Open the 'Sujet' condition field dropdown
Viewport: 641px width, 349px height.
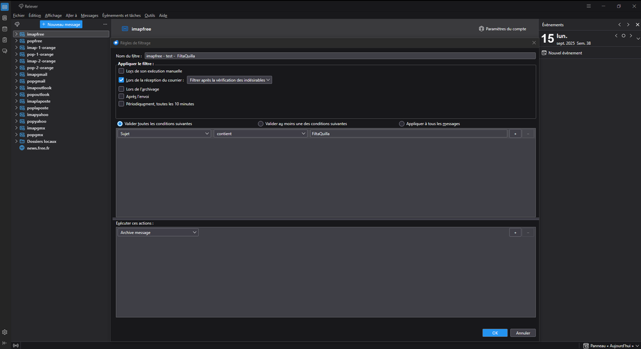click(164, 133)
